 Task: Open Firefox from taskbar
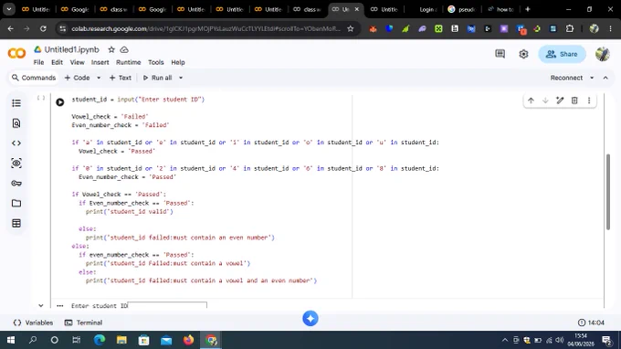[x=188, y=340]
